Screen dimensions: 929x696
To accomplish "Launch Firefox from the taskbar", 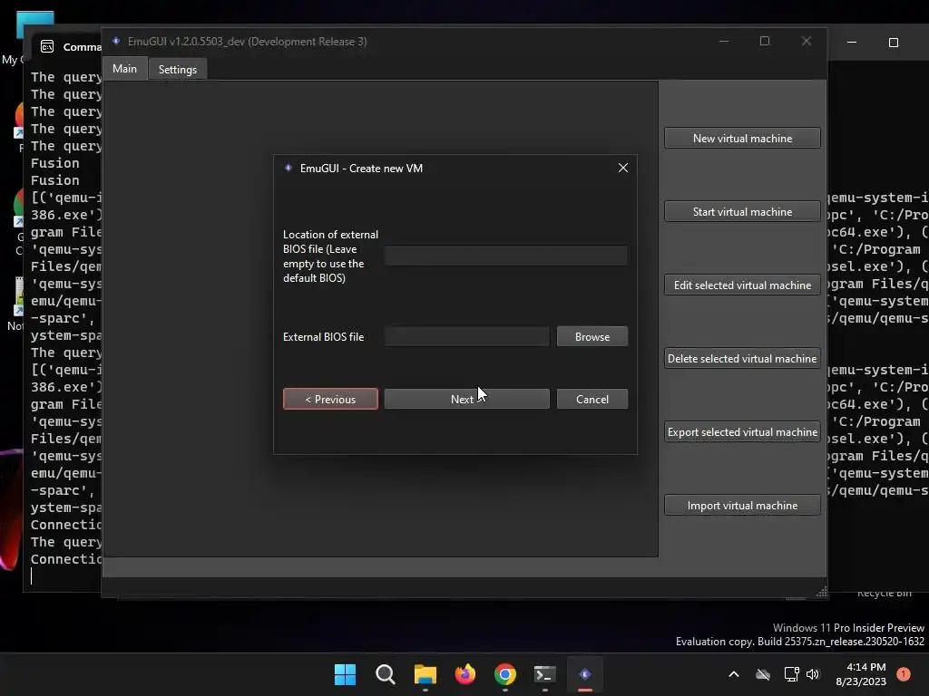I will (x=465, y=674).
